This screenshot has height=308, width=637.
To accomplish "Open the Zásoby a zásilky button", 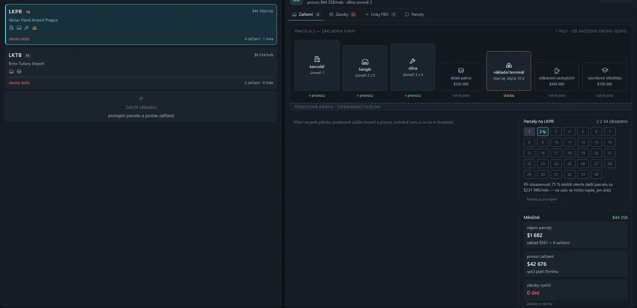I will pos(540,304).
